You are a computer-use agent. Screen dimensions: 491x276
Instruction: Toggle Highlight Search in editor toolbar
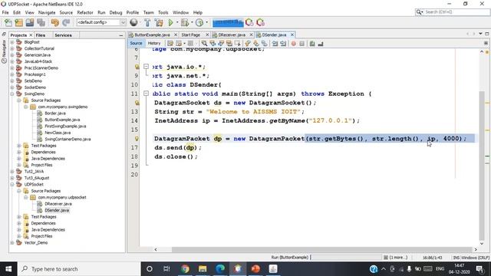click(229, 44)
